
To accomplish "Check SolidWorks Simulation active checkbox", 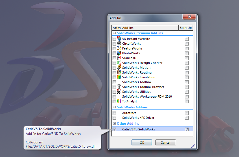I will click(114, 77).
